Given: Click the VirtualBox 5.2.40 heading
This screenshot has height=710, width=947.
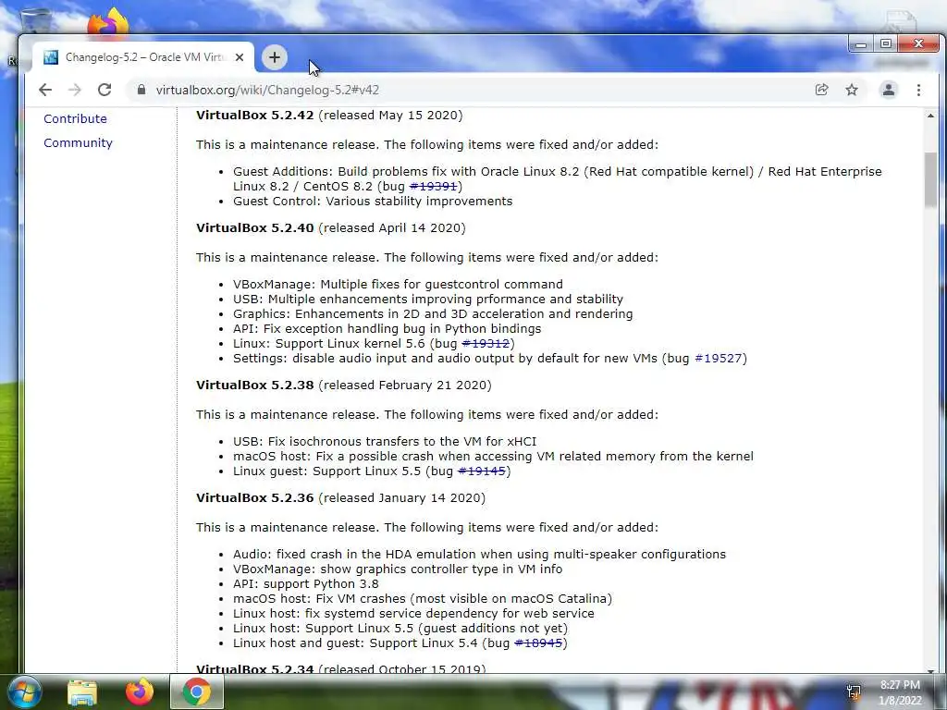Looking at the screenshot, I should click(x=255, y=228).
